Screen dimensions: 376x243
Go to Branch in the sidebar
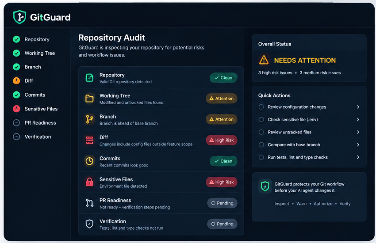point(33,67)
